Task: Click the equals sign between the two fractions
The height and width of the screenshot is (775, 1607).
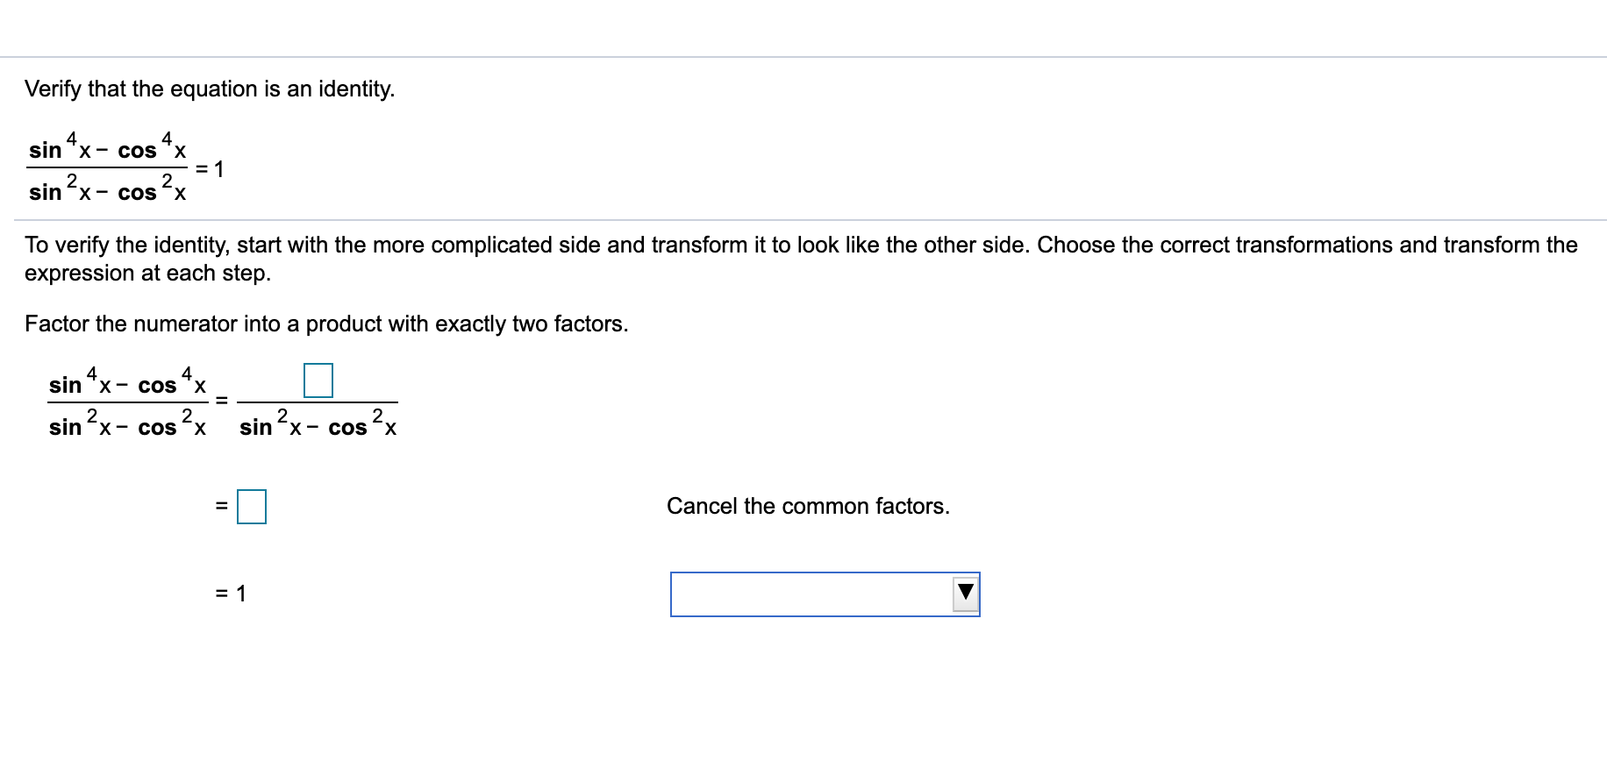Action: coord(222,402)
